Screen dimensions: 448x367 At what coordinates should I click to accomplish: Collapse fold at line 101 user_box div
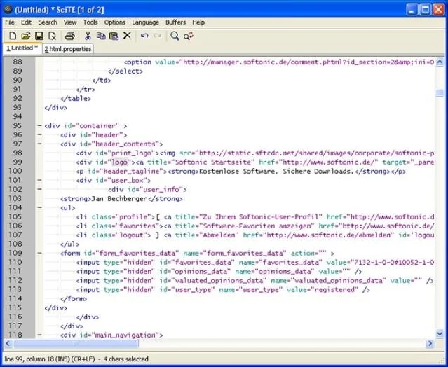(39, 180)
